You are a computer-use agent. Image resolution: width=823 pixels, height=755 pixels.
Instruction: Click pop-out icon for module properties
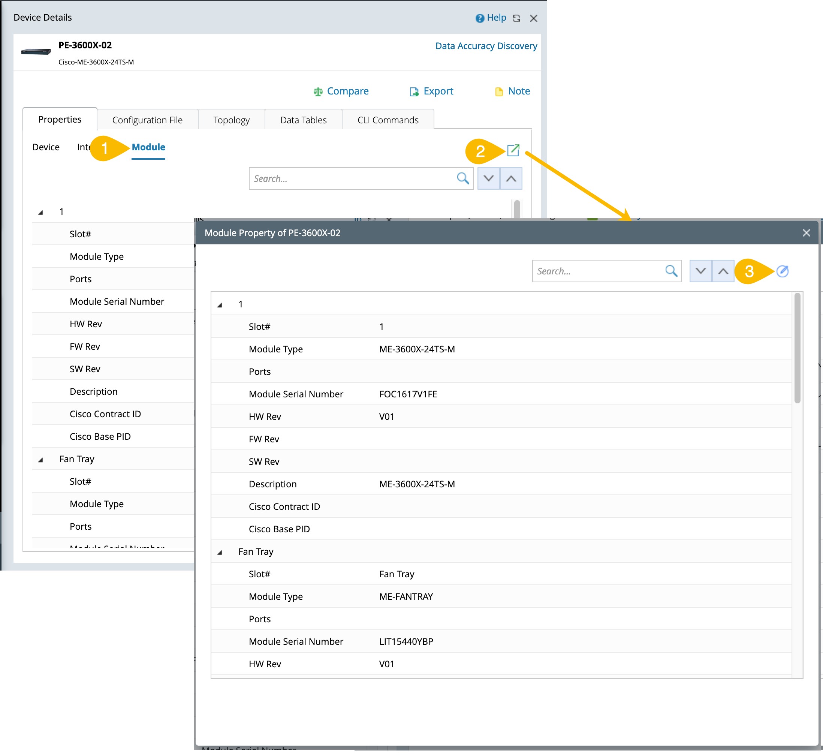[513, 150]
